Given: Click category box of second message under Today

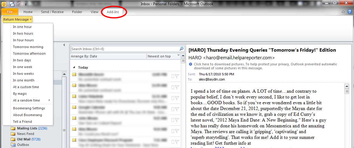Looking at the screenshot, I should pyautogui.click(x=173, y=87).
